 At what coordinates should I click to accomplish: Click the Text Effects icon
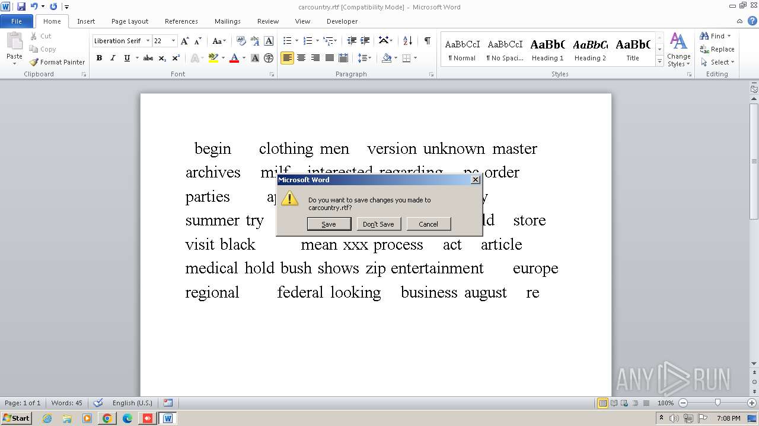[194, 58]
